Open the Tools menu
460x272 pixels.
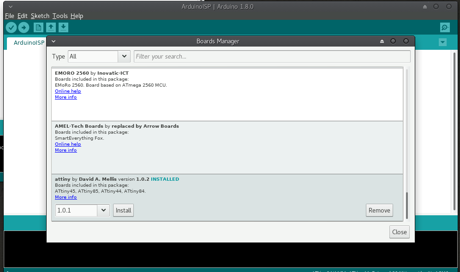pos(60,16)
